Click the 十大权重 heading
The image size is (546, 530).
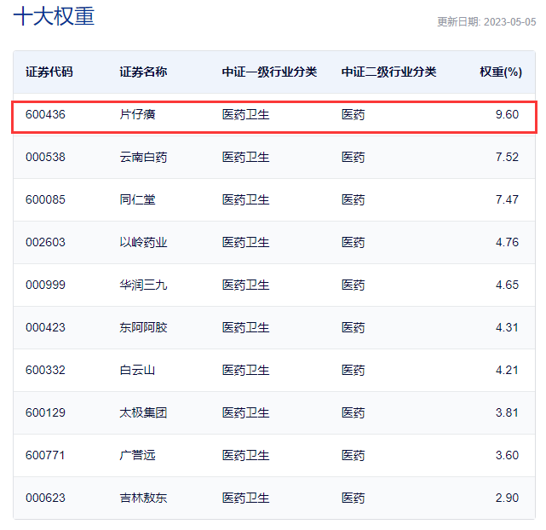click(x=54, y=16)
